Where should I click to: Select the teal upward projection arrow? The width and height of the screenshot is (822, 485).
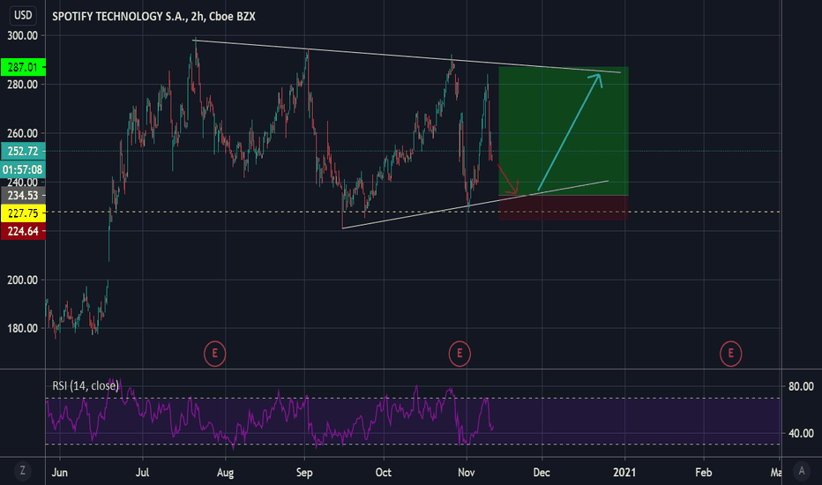click(x=569, y=132)
